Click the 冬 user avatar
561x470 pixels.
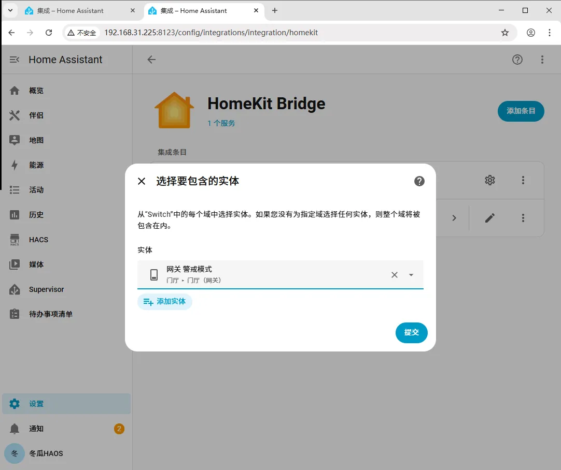pyautogui.click(x=15, y=453)
